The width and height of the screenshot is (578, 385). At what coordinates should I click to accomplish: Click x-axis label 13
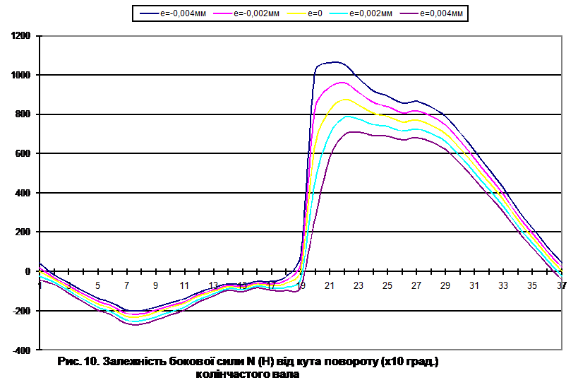pos(213,285)
